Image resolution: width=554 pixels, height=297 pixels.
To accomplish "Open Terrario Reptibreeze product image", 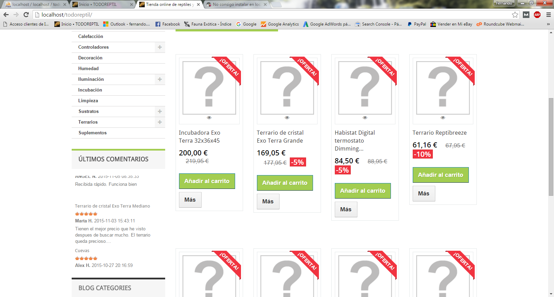I will tap(443, 88).
